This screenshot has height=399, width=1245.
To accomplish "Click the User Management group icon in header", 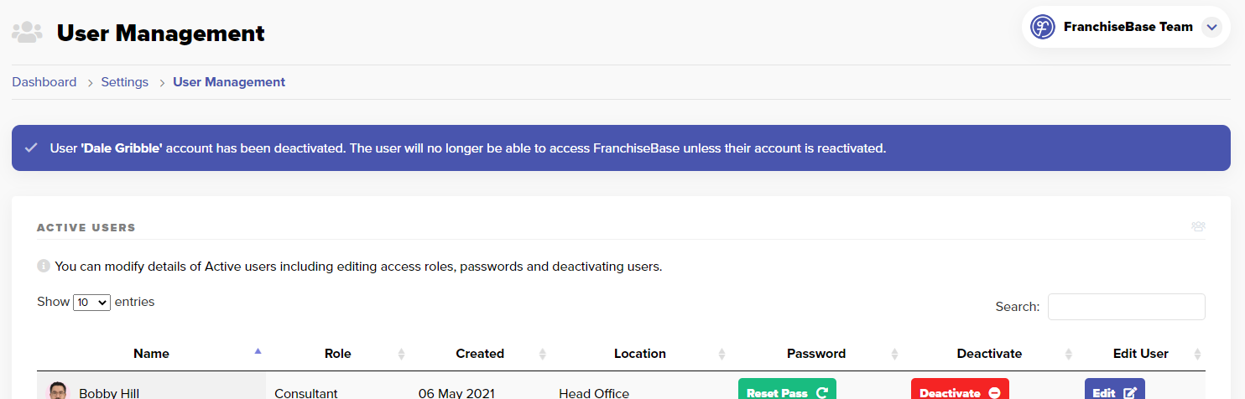I will tap(27, 33).
